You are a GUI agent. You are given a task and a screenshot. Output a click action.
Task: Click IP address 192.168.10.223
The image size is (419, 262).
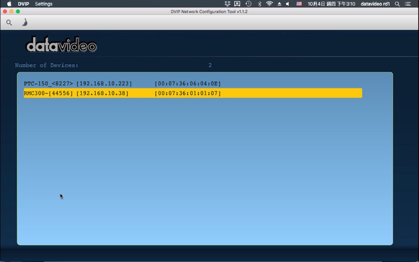click(x=104, y=84)
